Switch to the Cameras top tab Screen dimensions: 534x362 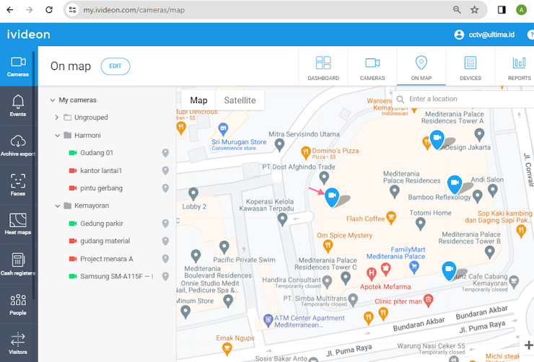(x=372, y=67)
